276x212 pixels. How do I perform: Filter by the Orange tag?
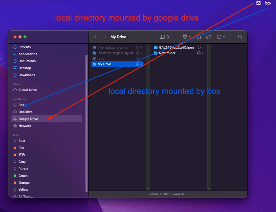(x=47, y=183)
